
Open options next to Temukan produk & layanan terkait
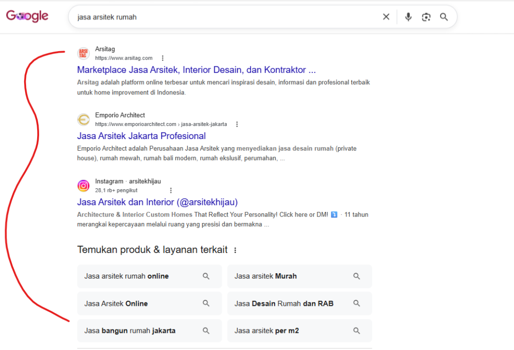pos(235,250)
